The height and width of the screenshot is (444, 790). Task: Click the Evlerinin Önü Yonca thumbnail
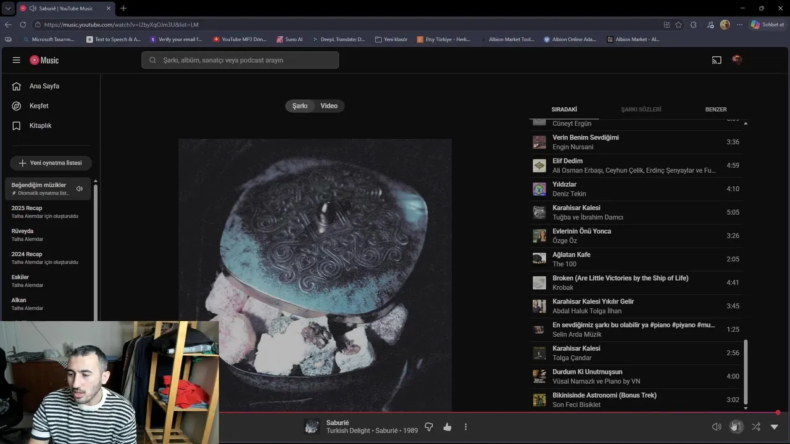(x=539, y=236)
